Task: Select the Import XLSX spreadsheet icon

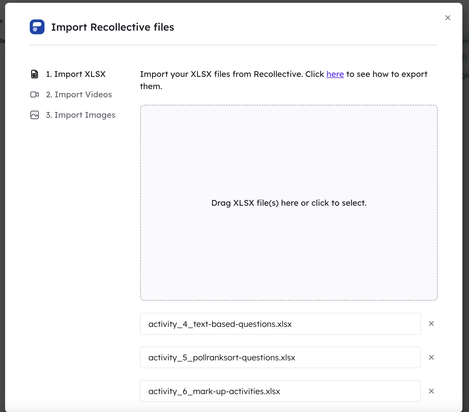Action: [35, 74]
